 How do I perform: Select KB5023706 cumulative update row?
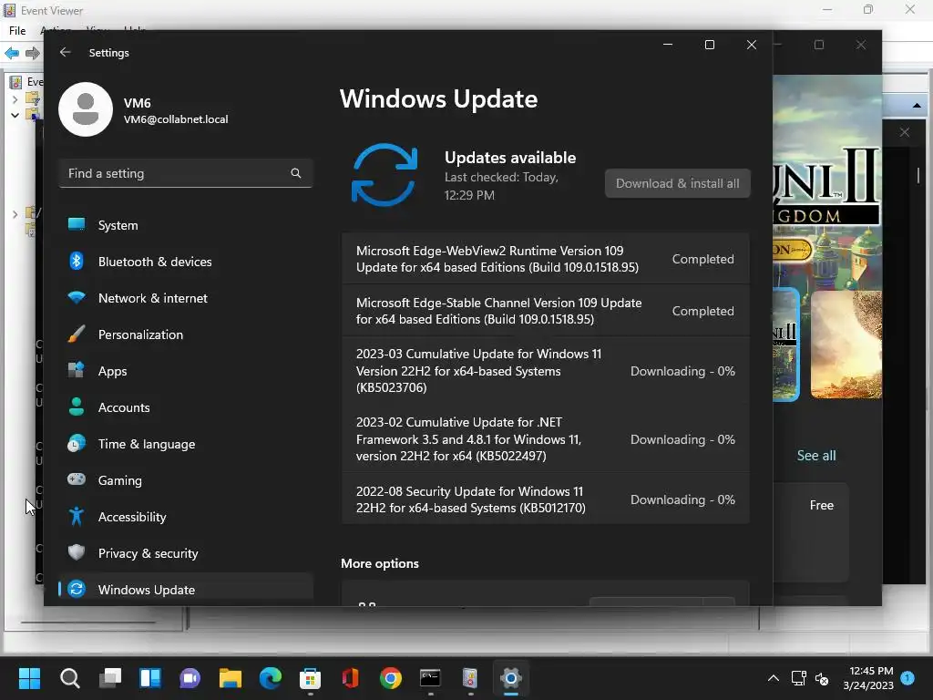(x=546, y=371)
